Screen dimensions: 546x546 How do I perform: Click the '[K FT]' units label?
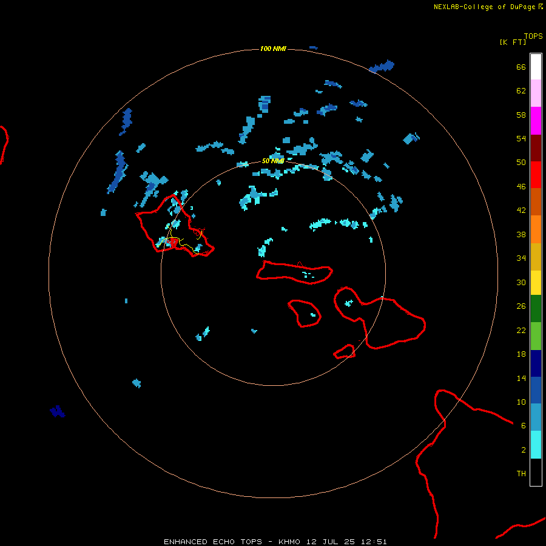(513, 42)
